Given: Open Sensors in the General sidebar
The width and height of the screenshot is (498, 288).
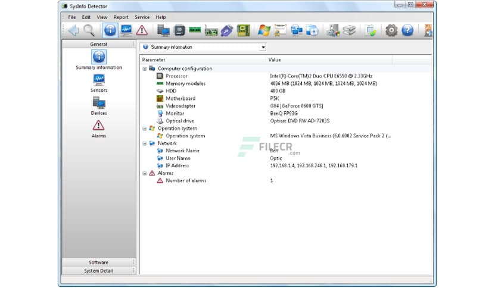Looking at the screenshot, I should (x=99, y=83).
